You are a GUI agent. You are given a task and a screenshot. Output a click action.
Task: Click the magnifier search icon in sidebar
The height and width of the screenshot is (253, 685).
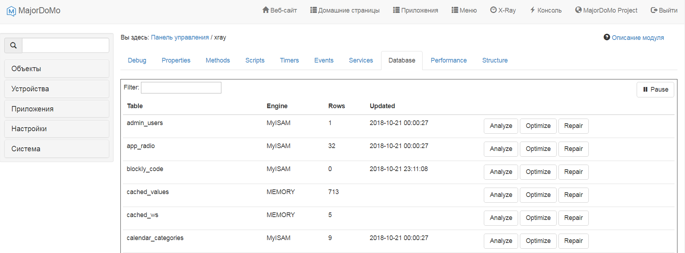(13, 45)
